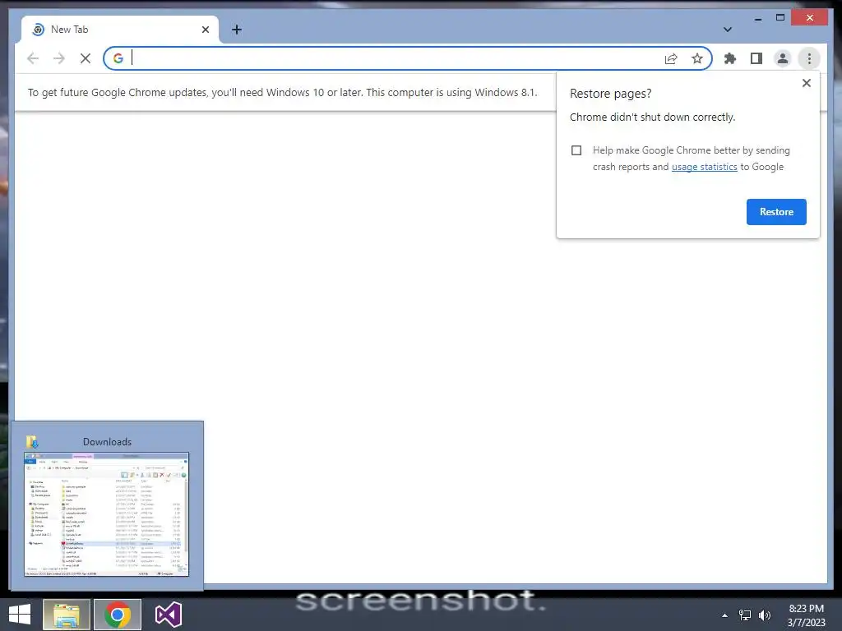Image resolution: width=842 pixels, height=631 pixels.
Task: Launch Visual Studio from taskbar
Action: pos(168,615)
